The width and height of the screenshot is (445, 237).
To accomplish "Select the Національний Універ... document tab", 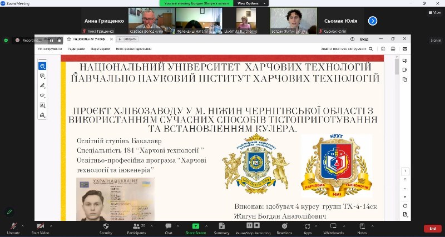I will click(89, 39).
